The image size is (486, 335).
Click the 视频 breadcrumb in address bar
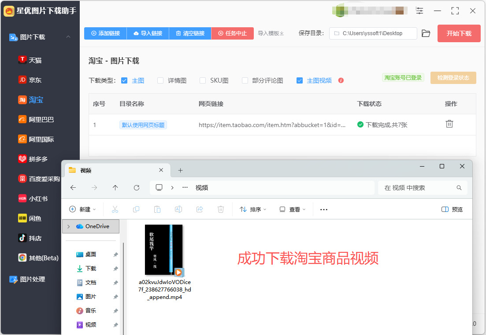click(201, 188)
